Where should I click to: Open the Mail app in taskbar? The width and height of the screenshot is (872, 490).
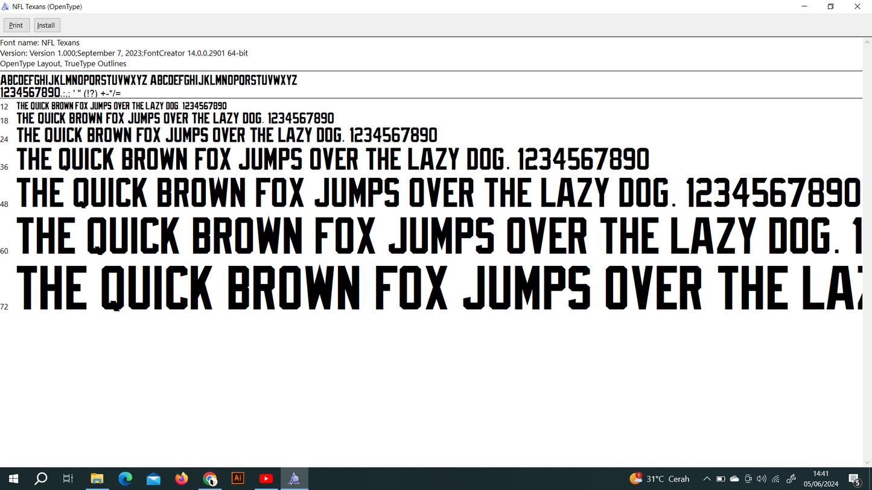(153, 479)
